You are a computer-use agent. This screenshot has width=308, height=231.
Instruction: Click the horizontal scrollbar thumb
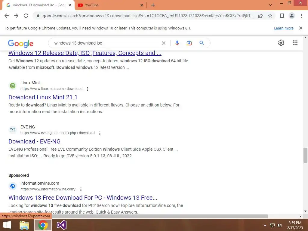(160, 216)
